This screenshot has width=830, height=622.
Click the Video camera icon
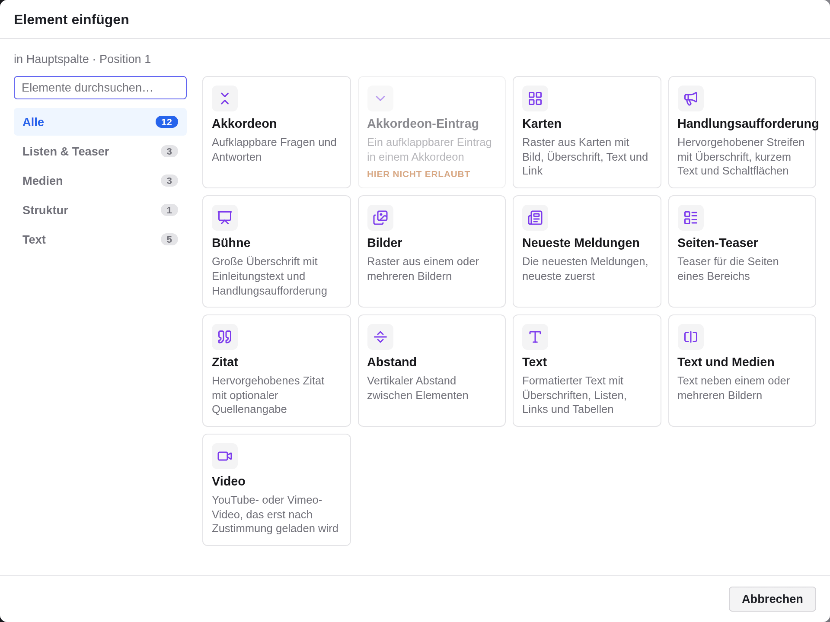tap(225, 456)
